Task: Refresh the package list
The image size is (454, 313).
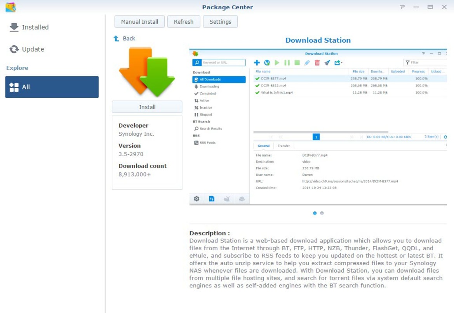Action: coord(184,22)
